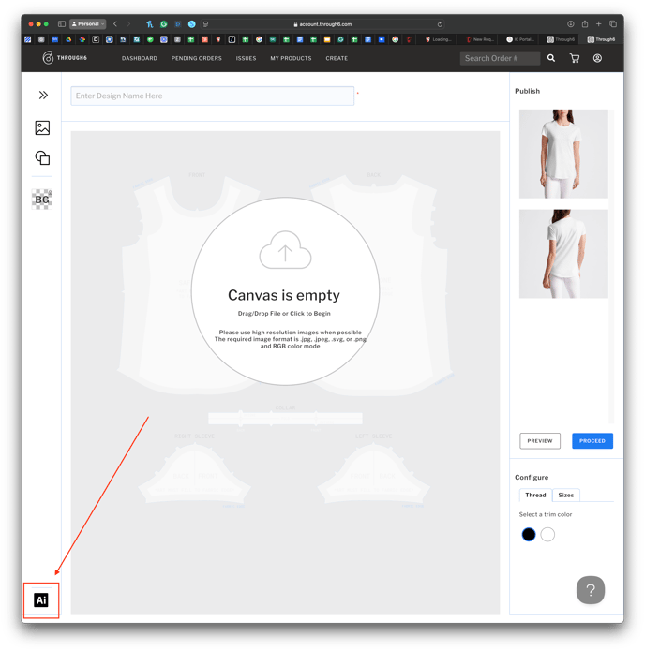Click the cloud upload icon on canvas
The height and width of the screenshot is (651, 645).
[285, 251]
